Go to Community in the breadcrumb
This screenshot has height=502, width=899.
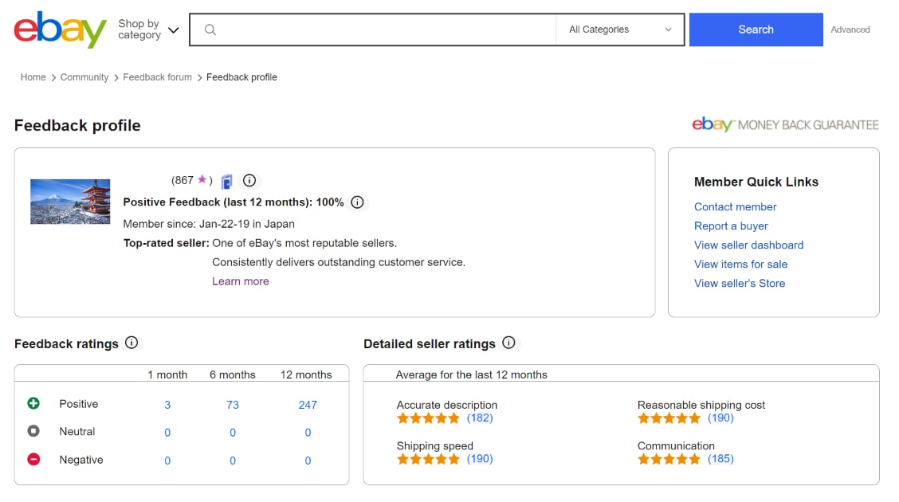(84, 77)
